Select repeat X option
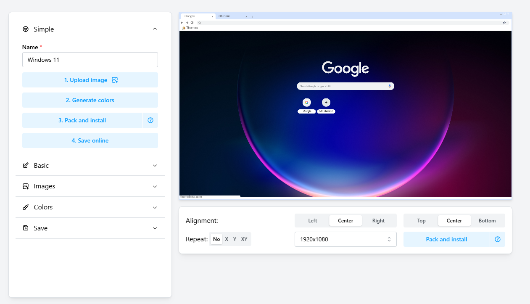 [x=227, y=239]
